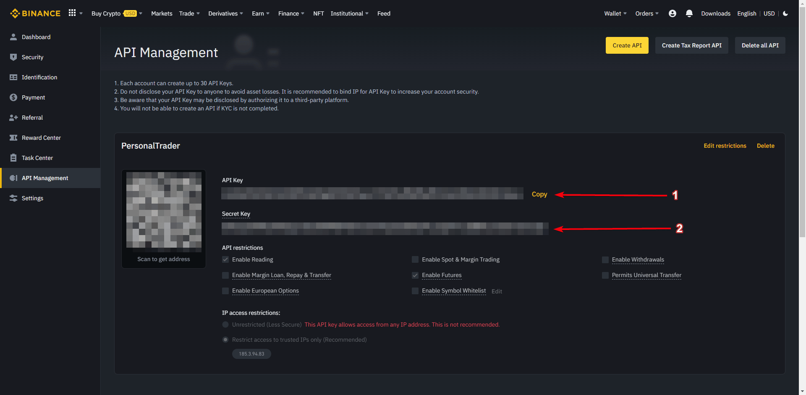Select Unrestricted (Less Secure) radio option

(x=225, y=324)
